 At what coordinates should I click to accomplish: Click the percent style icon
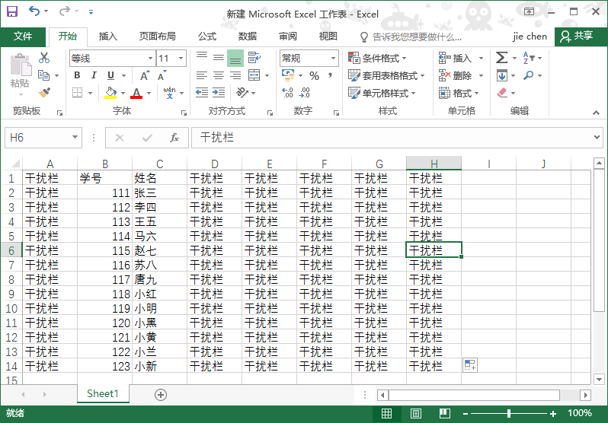[x=314, y=75]
